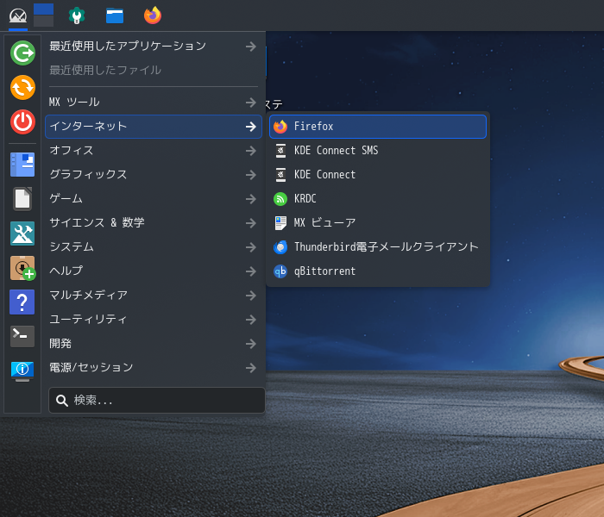Image resolution: width=604 pixels, height=517 pixels.
Task: Open the サイエンス & 数学 category
Action: [x=154, y=223]
